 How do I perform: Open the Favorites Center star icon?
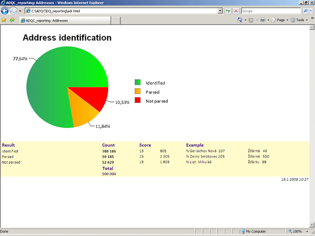(x=4, y=20)
